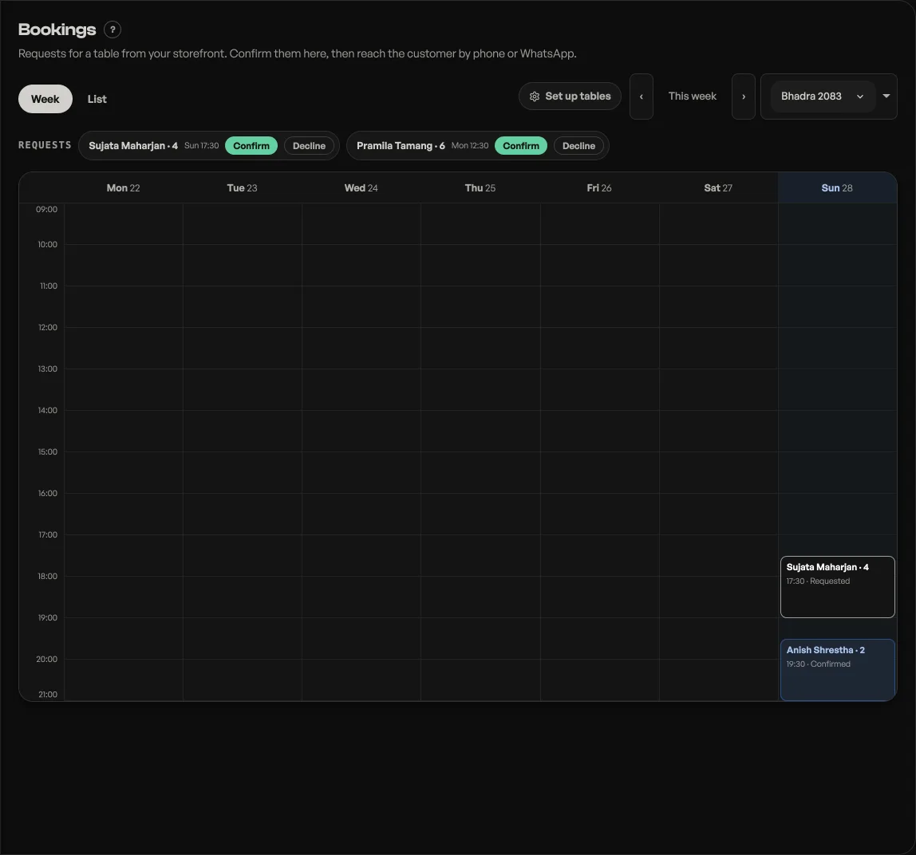Select the Fri 26 column header
Screen dimensions: 916x855
click(x=599, y=188)
